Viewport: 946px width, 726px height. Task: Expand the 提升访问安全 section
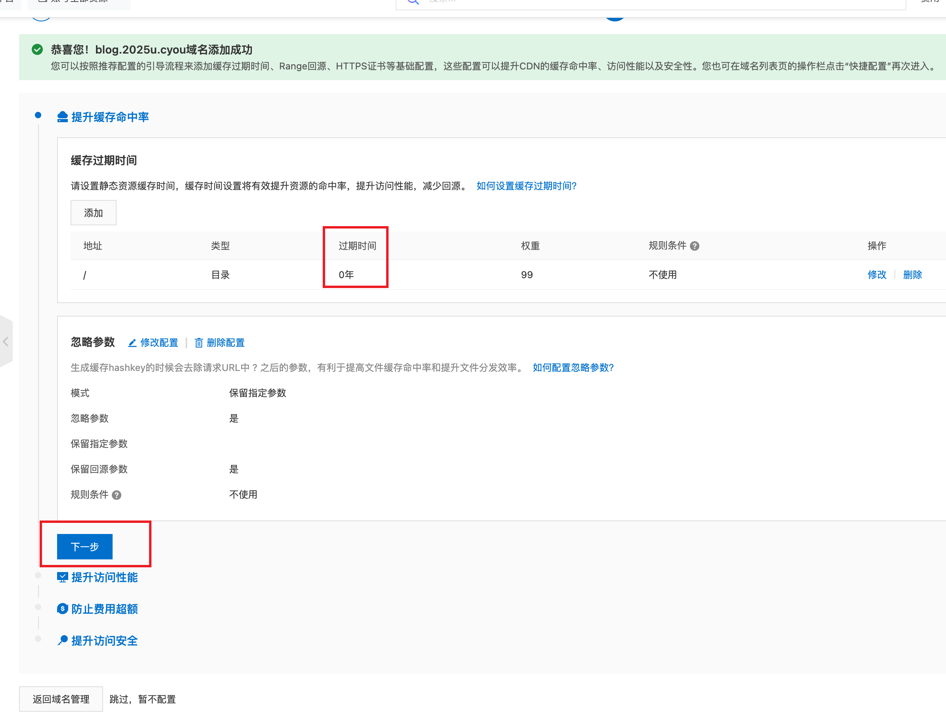104,640
